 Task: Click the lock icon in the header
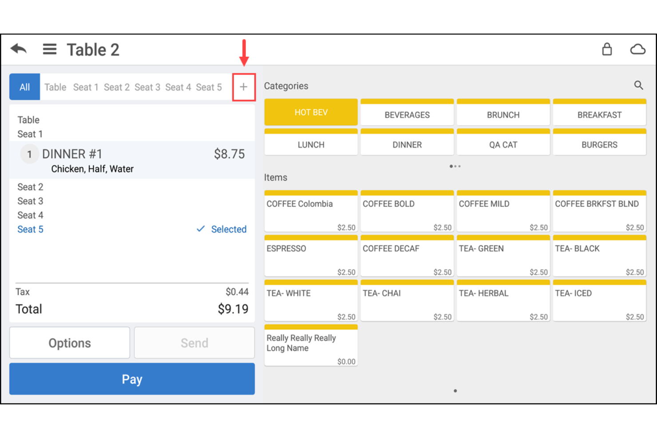(607, 49)
